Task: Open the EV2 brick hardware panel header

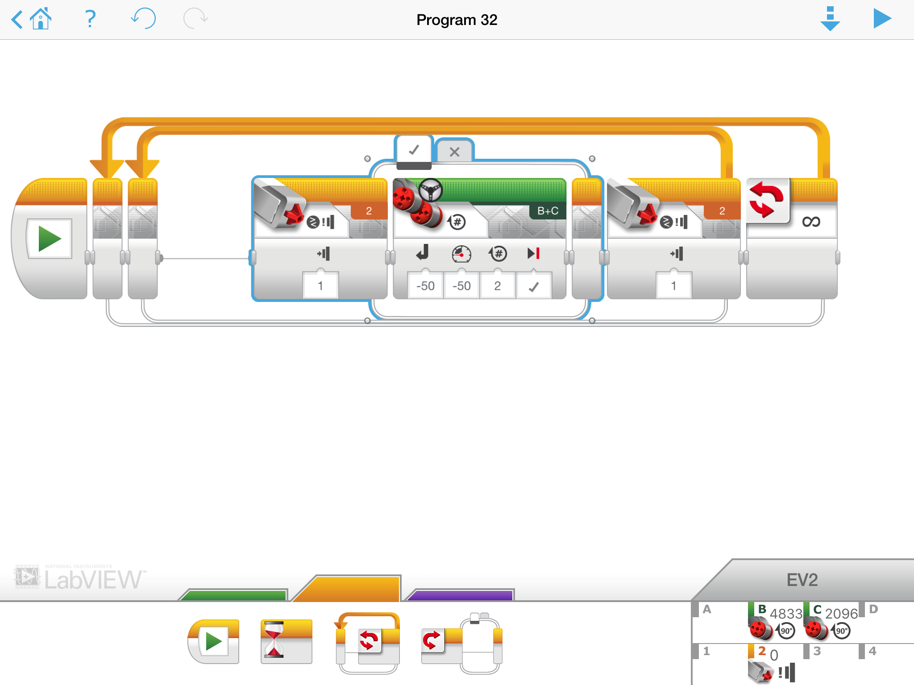Action: [802, 580]
